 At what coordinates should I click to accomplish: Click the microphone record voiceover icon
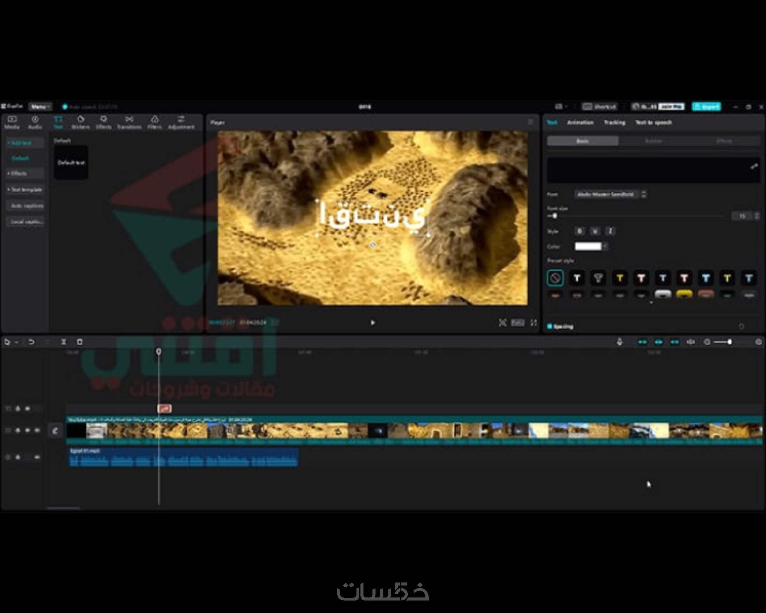pyautogui.click(x=620, y=342)
